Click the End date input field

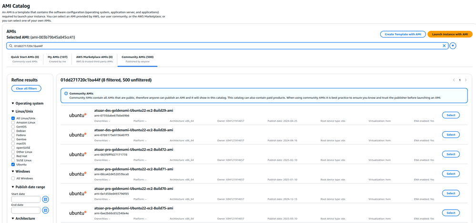tap(26, 210)
